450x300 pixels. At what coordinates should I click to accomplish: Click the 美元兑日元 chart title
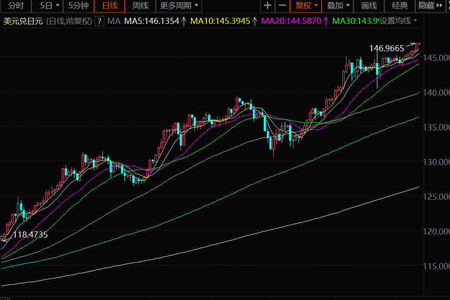[23, 21]
